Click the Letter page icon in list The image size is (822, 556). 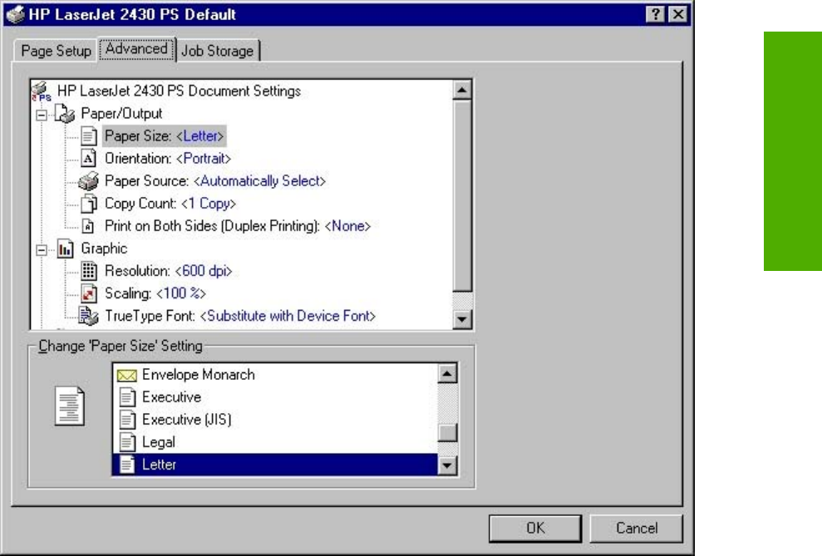point(127,465)
